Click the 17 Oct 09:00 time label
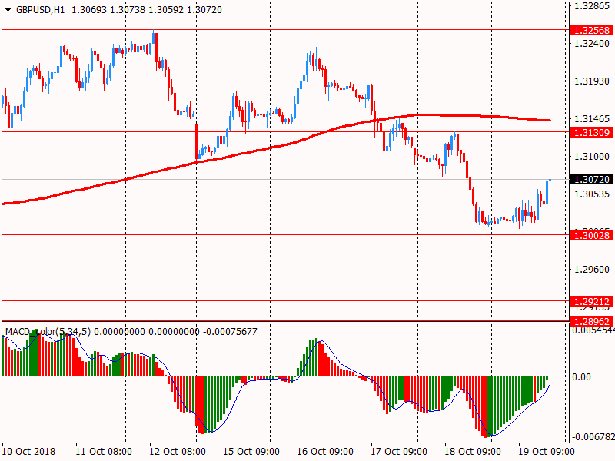Screen dimensions: 615x461 399,452
